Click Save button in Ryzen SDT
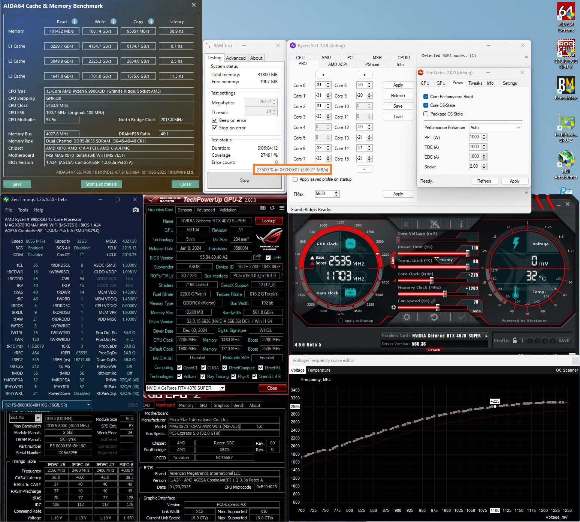This screenshot has height=522, width=580. pos(398,106)
